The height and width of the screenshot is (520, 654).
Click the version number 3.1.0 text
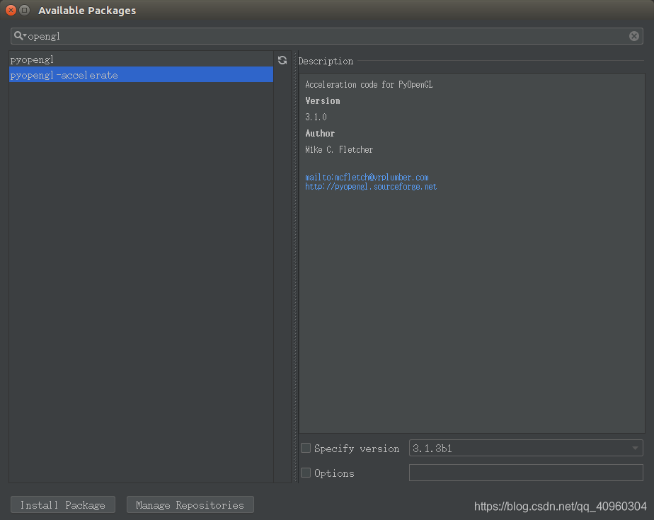coord(316,117)
